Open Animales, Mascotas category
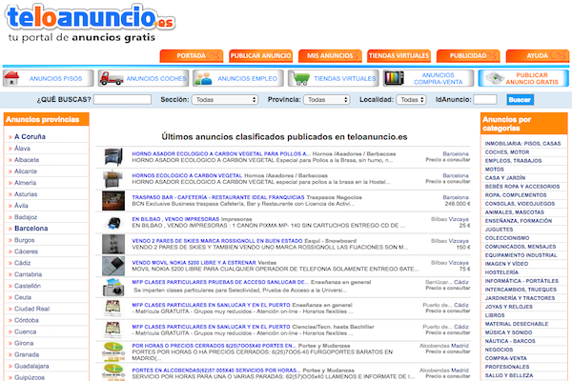Viewport: 572px width, 381px height. pos(515,212)
